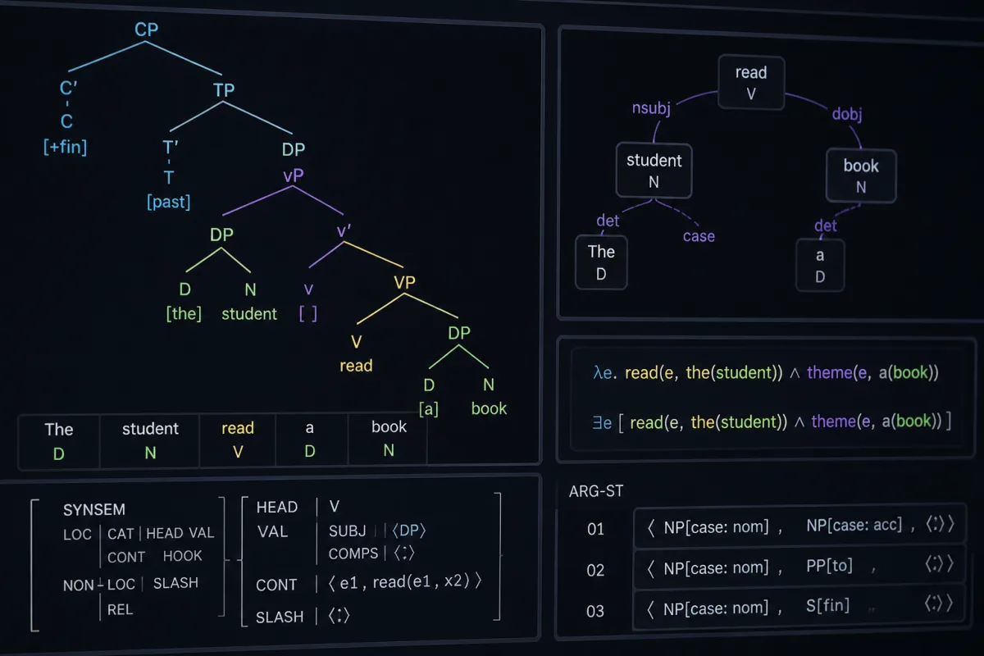Select ARG-ST row 03 with S[fin]
The image size is (984, 656).
click(800, 607)
